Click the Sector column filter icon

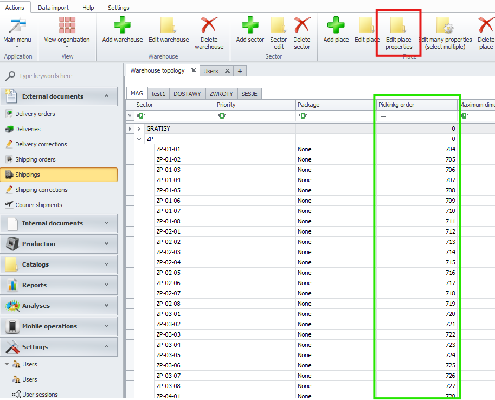tap(142, 116)
